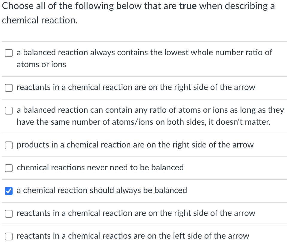Click the 'products' answer label text
Screen dimensions: 287x244
click(x=135, y=145)
